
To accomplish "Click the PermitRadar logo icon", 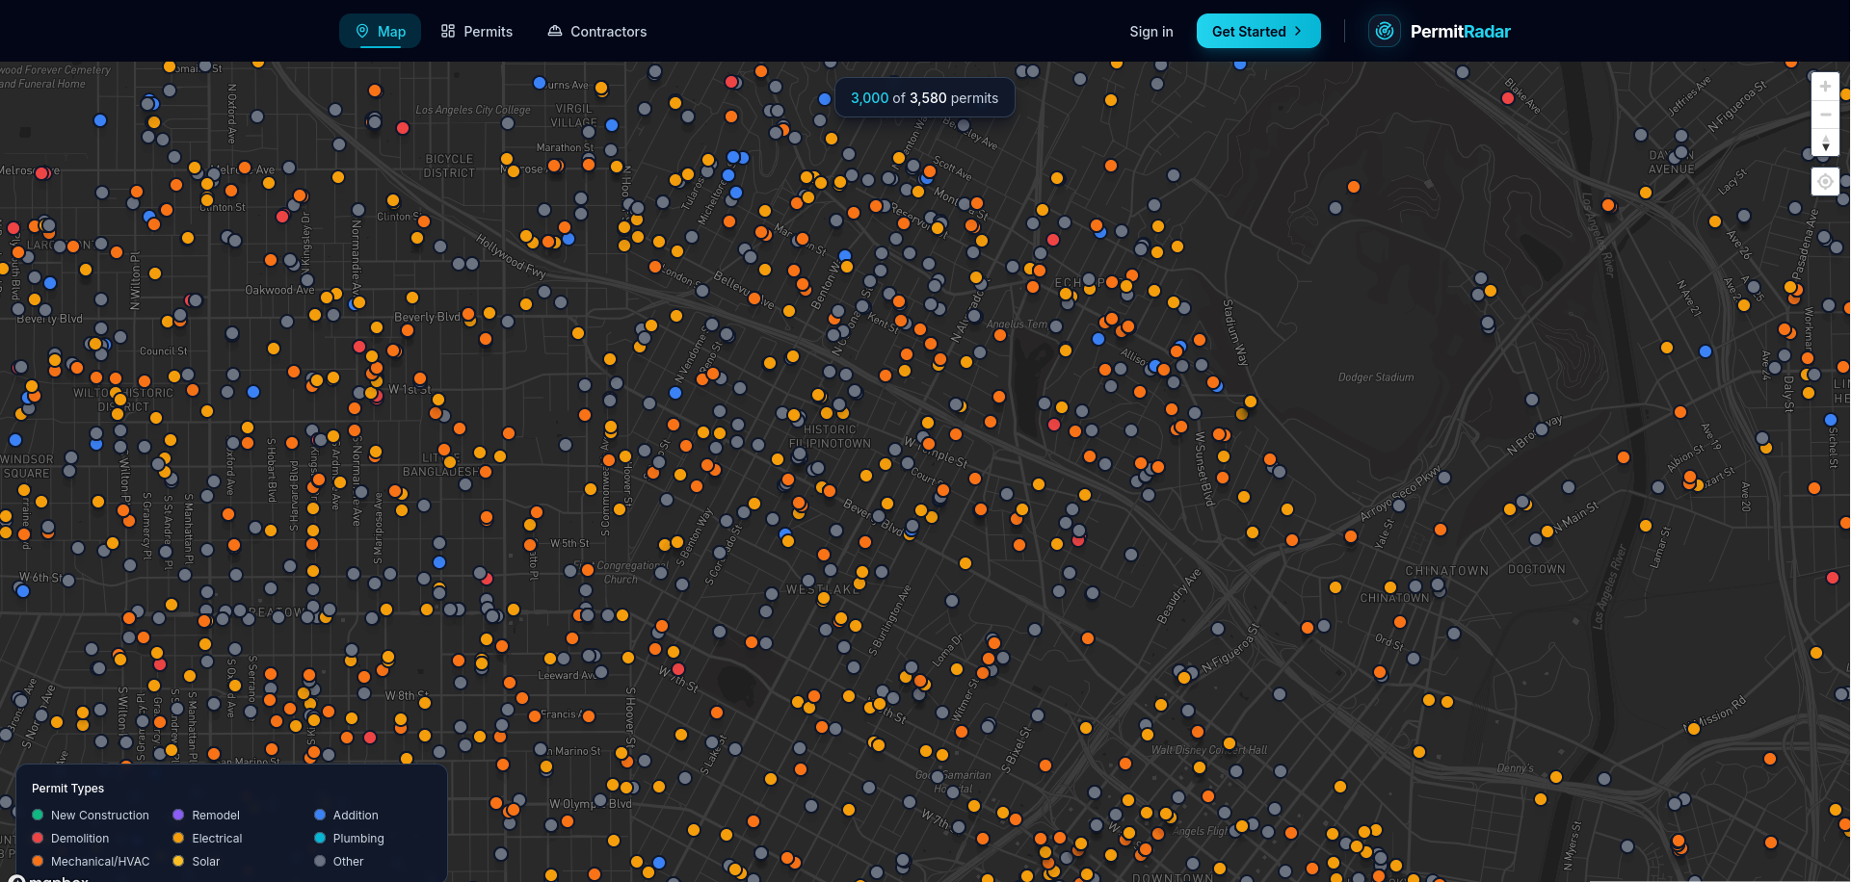I will click(x=1384, y=30).
